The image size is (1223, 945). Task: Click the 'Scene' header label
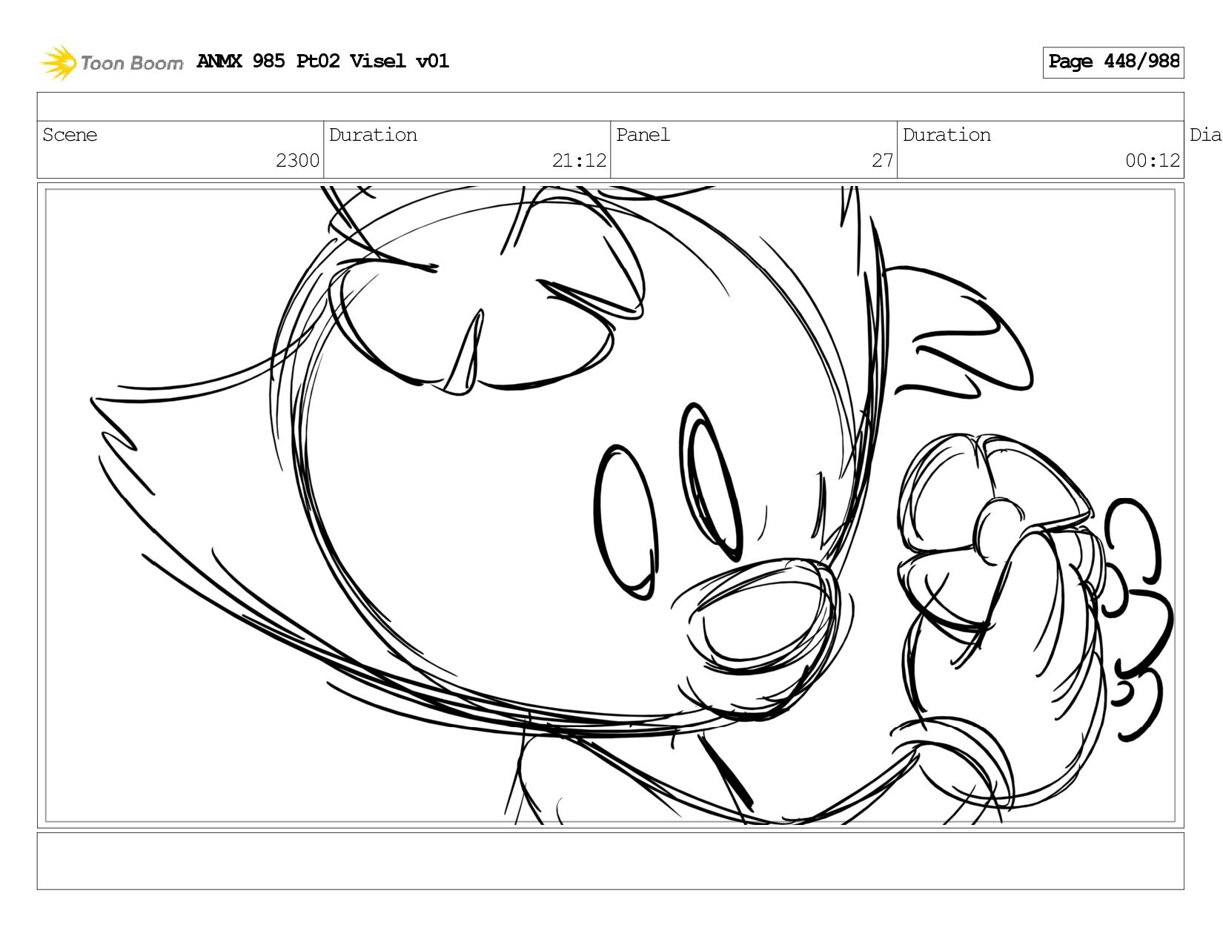pos(70,135)
